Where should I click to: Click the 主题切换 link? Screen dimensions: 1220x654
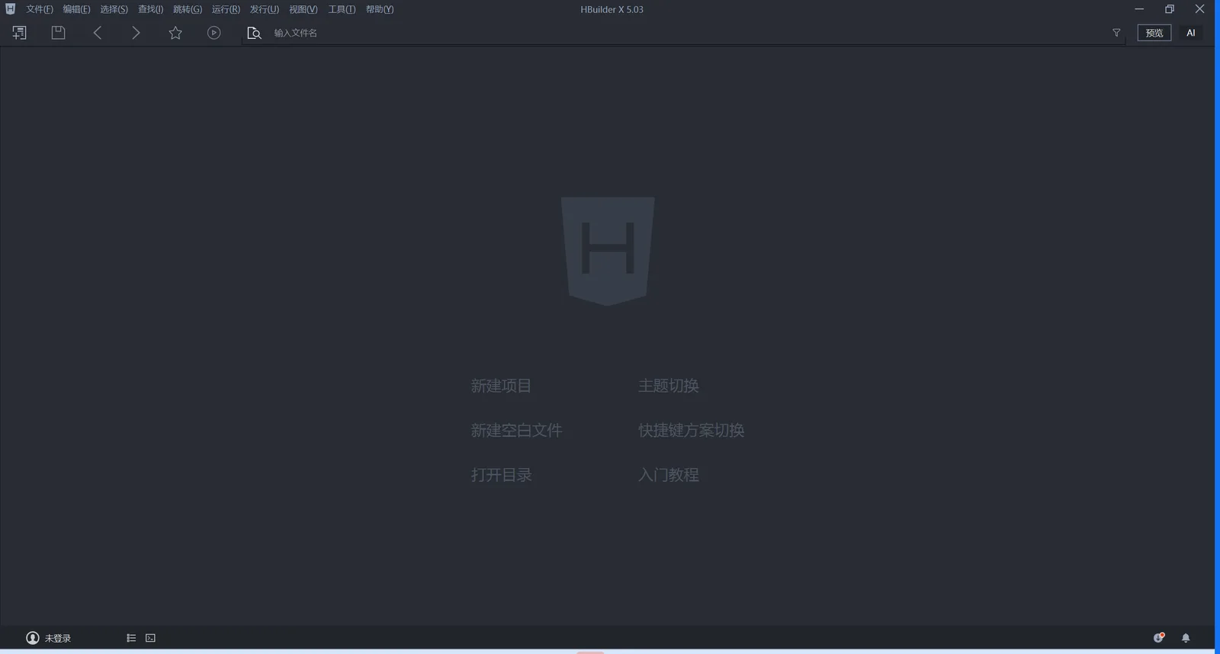(669, 386)
